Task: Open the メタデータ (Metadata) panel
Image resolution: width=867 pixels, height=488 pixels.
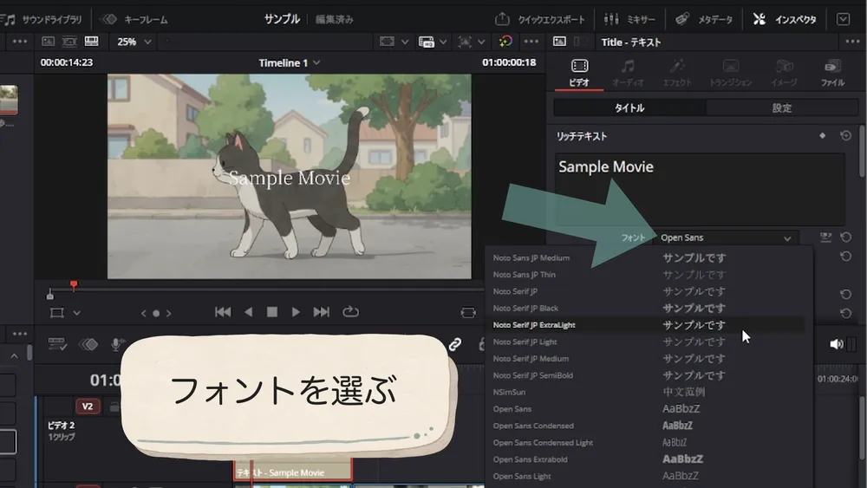Action: click(704, 19)
